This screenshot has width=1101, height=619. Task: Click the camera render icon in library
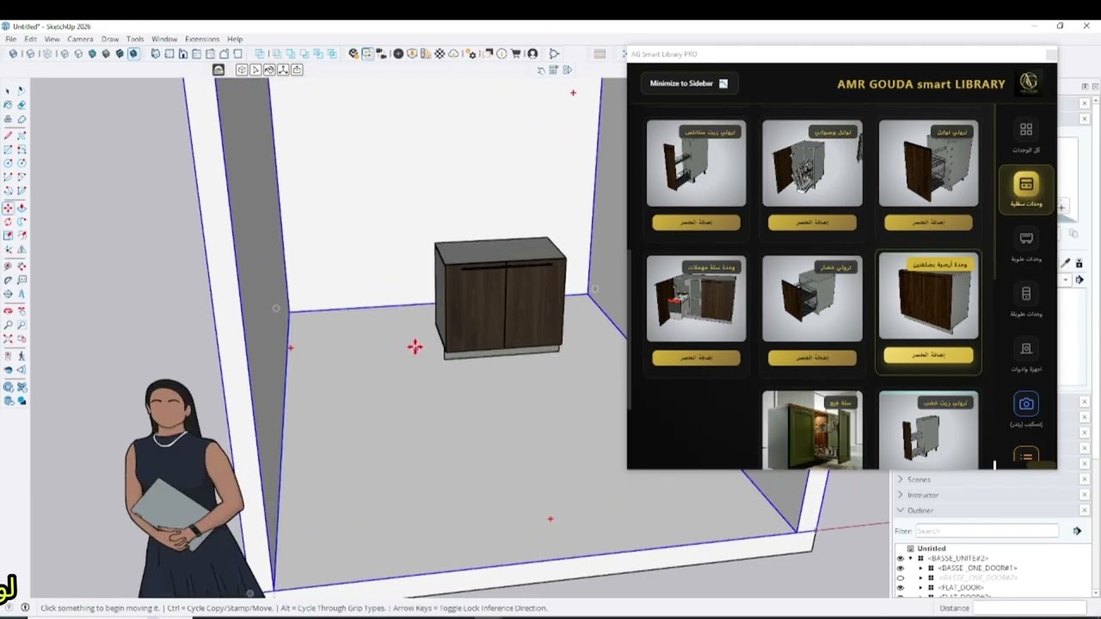pyautogui.click(x=1026, y=404)
